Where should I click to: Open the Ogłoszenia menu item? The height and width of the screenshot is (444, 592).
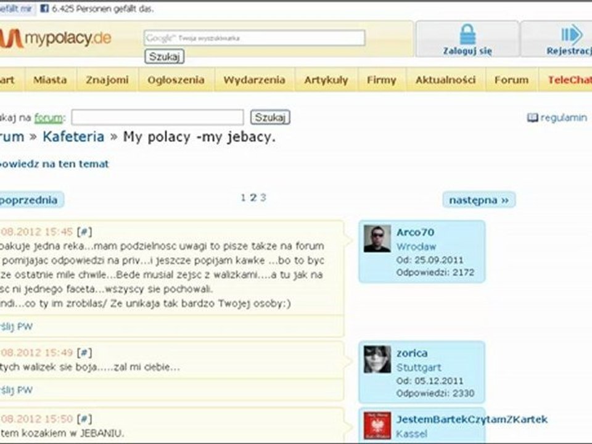click(x=176, y=80)
